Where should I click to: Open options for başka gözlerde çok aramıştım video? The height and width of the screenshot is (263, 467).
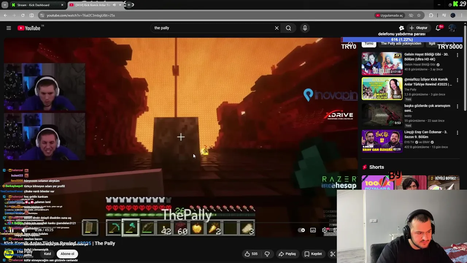[x=457, y=107]
